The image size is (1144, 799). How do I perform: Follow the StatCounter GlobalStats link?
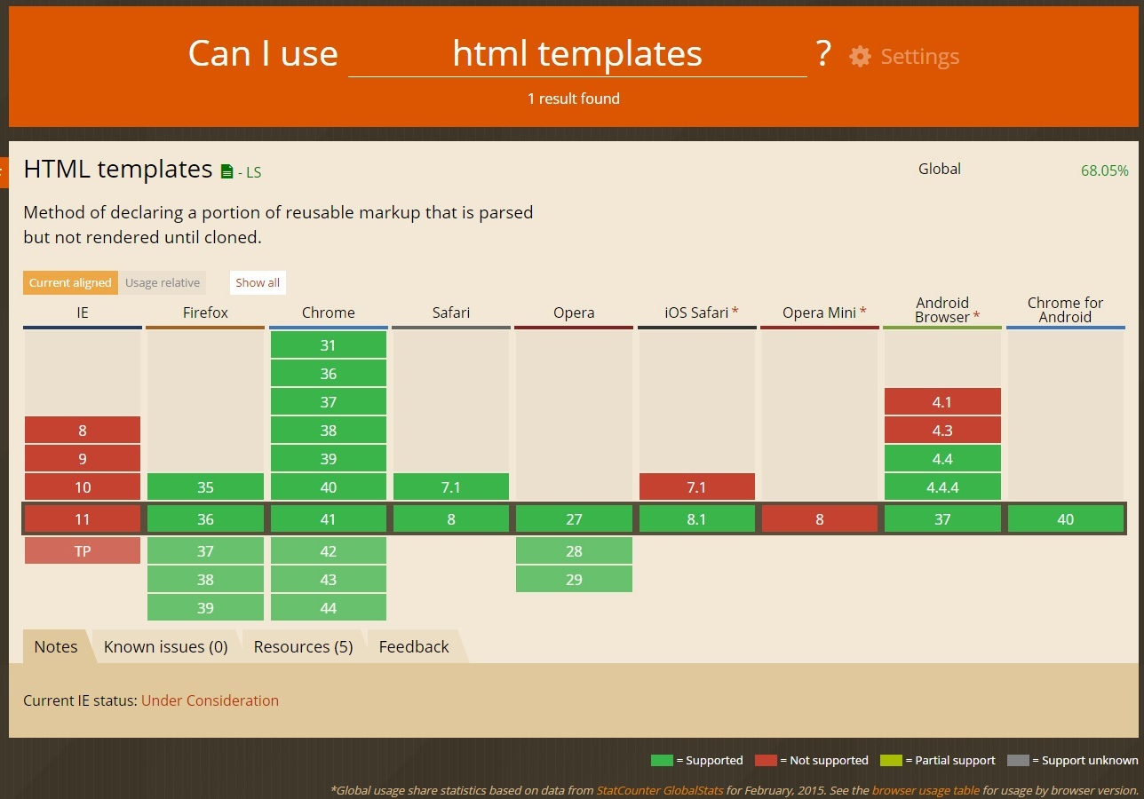pyautogui.click(x=661, y=790)
